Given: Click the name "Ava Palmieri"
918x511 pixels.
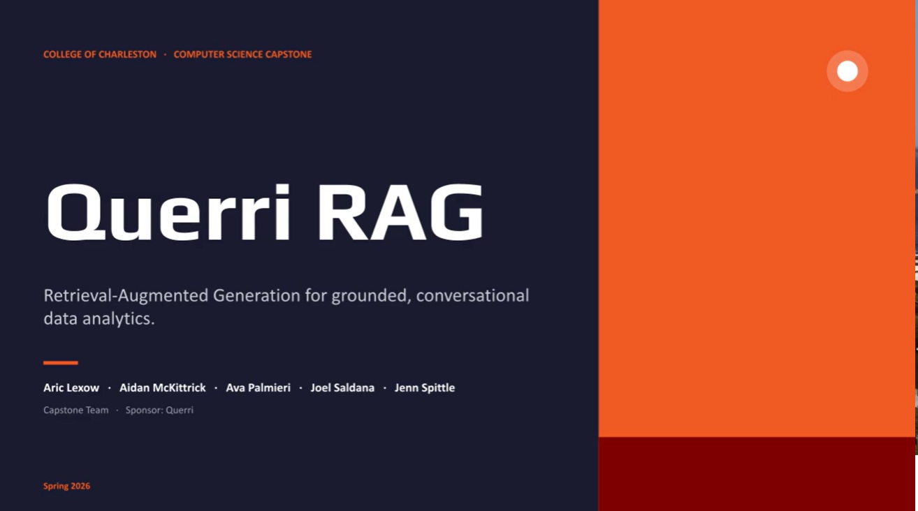Looking at the screenshot, I should point(258,387).
